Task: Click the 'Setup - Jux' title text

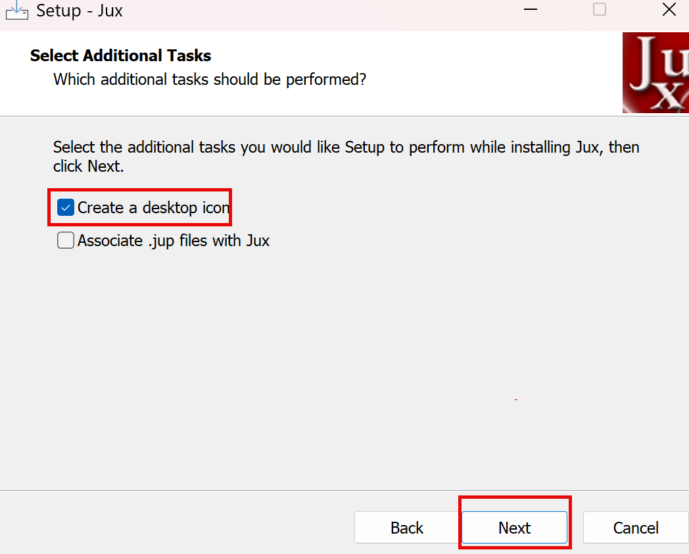Action: (79, 11)
